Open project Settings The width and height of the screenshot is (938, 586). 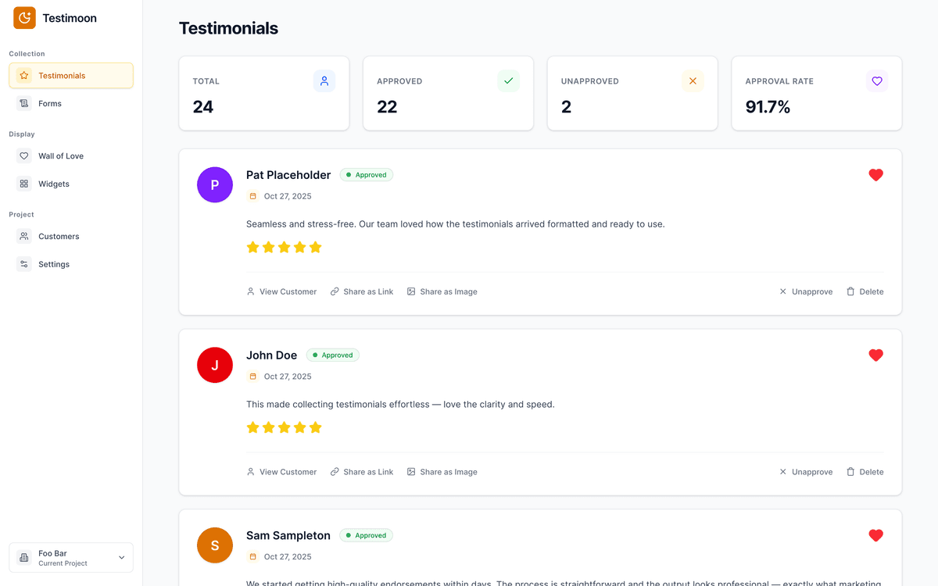54,264
